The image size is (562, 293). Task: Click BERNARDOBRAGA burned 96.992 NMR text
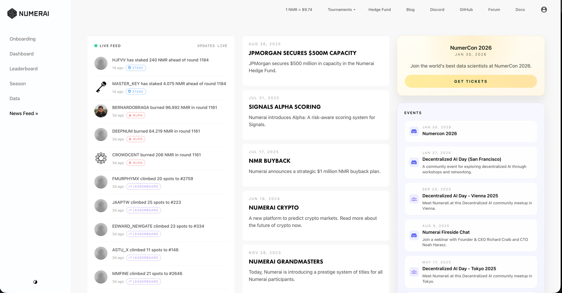click(x=165, y=107)
